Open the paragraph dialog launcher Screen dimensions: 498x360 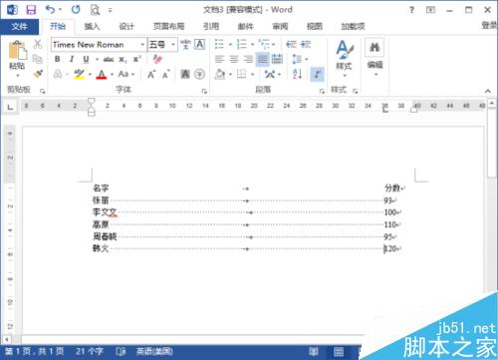tap(322, 91)
